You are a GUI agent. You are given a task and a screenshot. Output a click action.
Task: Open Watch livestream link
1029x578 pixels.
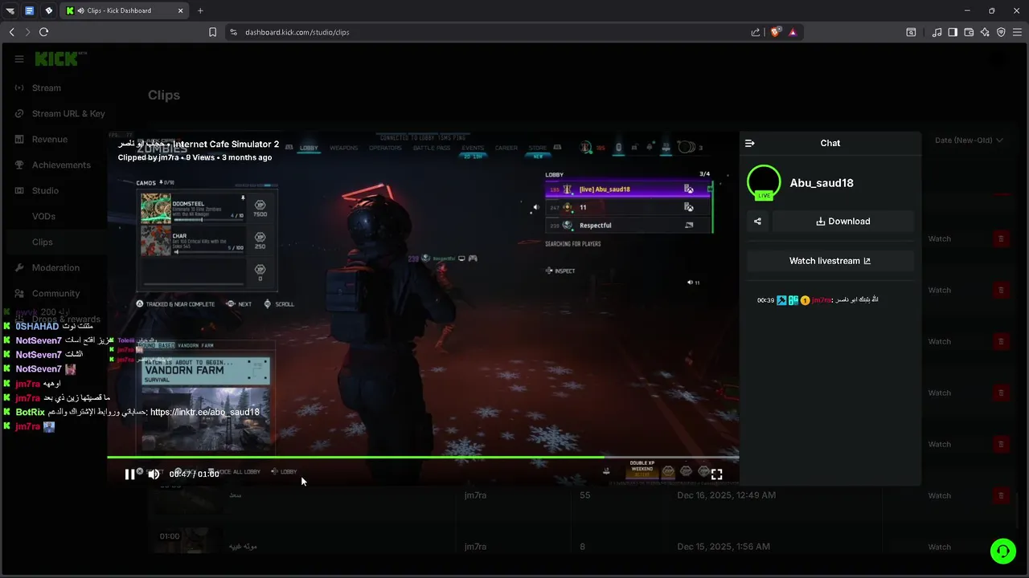pos(830,261)
